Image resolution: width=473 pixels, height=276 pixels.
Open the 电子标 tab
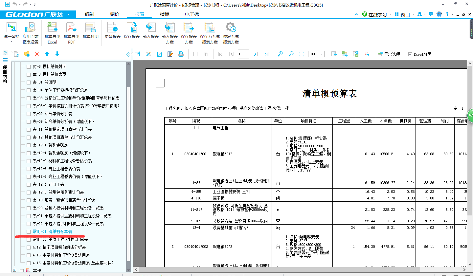pyautogui.click(x=192, y=14)
